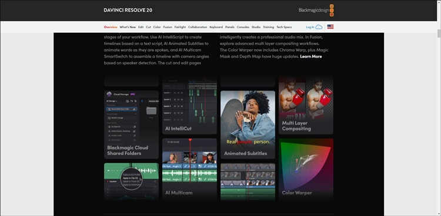Open the Panels page link
Screen dimensions: 441x216
tap(230, 27)
